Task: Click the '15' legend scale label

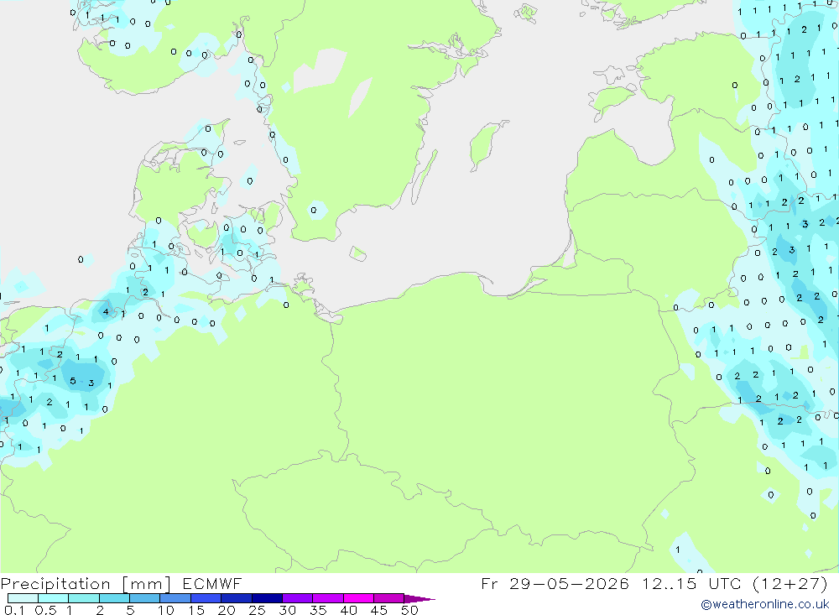Action: click(196, 610)
